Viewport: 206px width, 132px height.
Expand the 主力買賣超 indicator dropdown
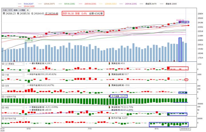pyautogui.click(x=14, y=64)
